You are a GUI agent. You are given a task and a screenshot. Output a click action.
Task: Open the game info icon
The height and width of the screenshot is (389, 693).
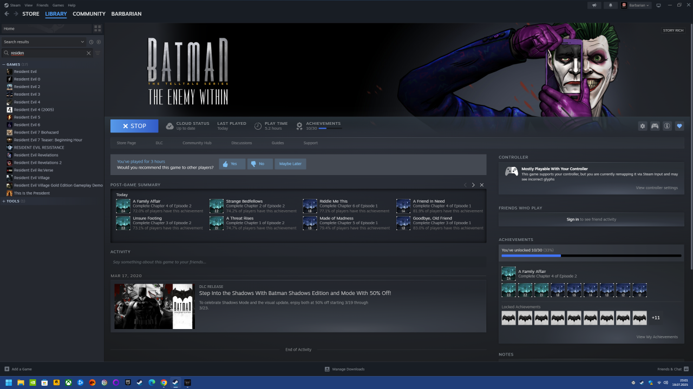[x=667, y=126]
